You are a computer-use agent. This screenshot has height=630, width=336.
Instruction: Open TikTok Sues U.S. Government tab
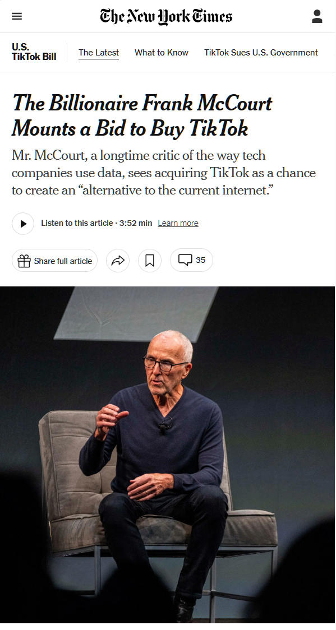[x=261, y=53]
